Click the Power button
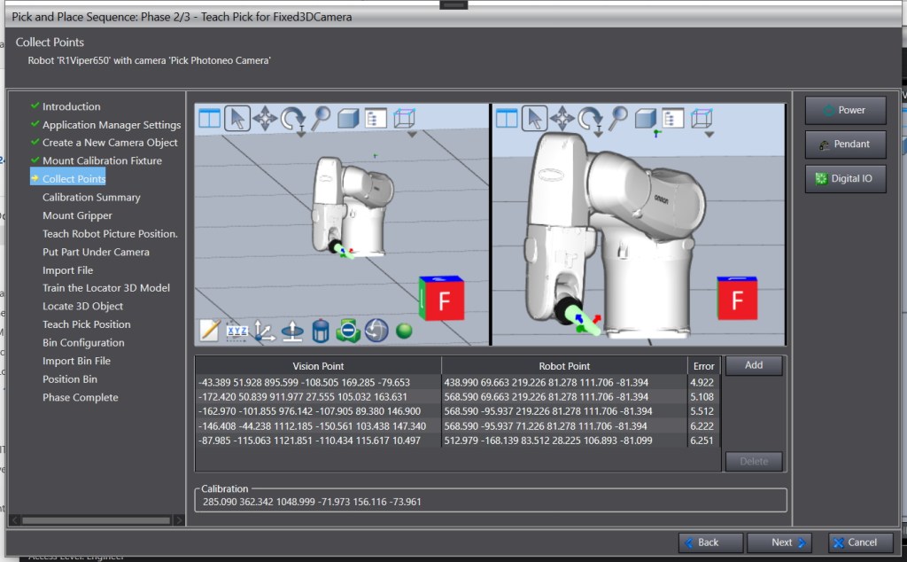 tap(845, 110)
